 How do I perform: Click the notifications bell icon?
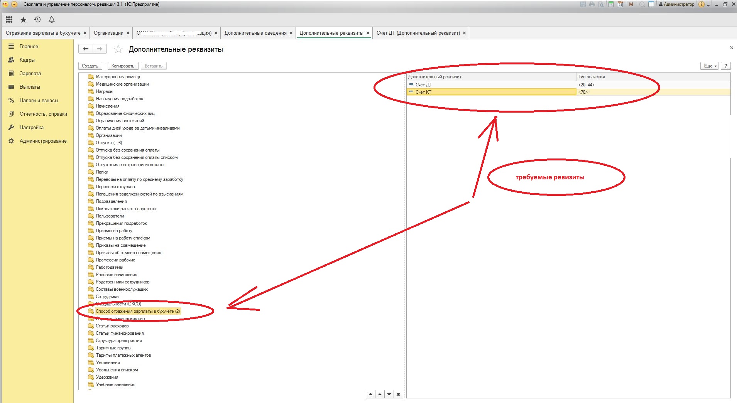tap(52, 20)
